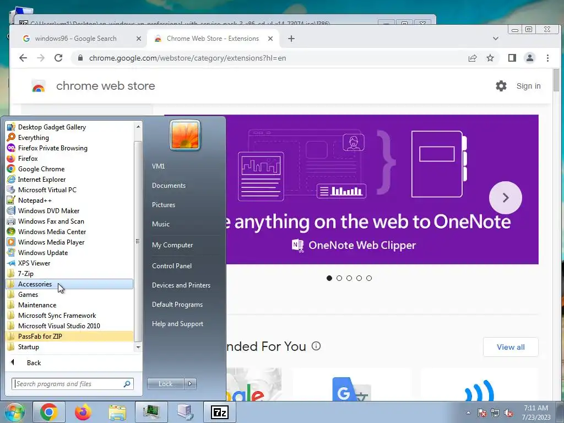The image size is (564, 423).
Task: Open a new Chrome tab
Action: tap(291, 39)
